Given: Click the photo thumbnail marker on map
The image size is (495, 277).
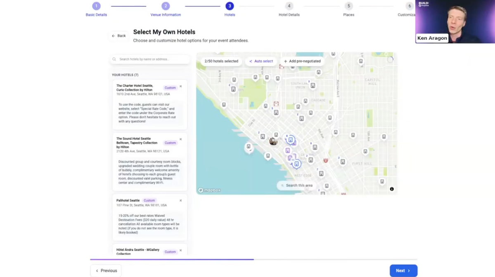Looking at the screenshot, I should 273,141.
